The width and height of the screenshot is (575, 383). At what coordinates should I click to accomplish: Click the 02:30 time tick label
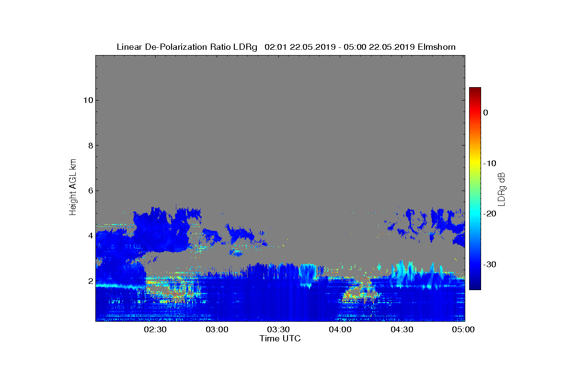[155, 330]
